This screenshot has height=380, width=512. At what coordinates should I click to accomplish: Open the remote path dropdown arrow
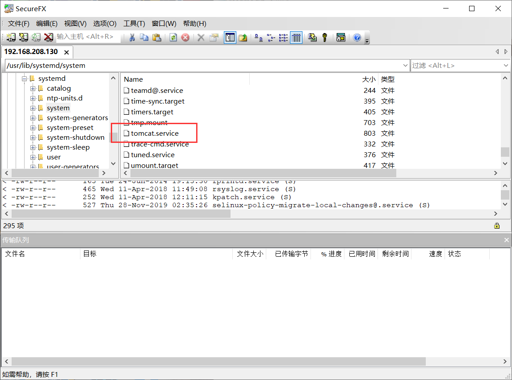[405, 65]
